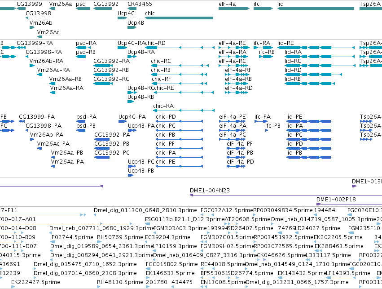Open protein Ucp4C-PA label
The width and height of the screenshot is (382, 289).
pos(132,117)
